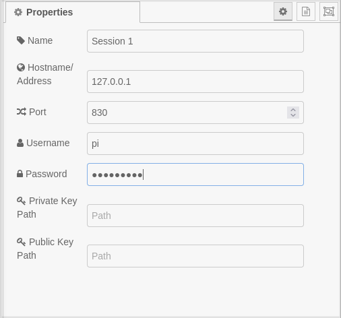Click the Hostname field showing 127.0.0.1
The image size is (341, 318).
coord(195,82)
